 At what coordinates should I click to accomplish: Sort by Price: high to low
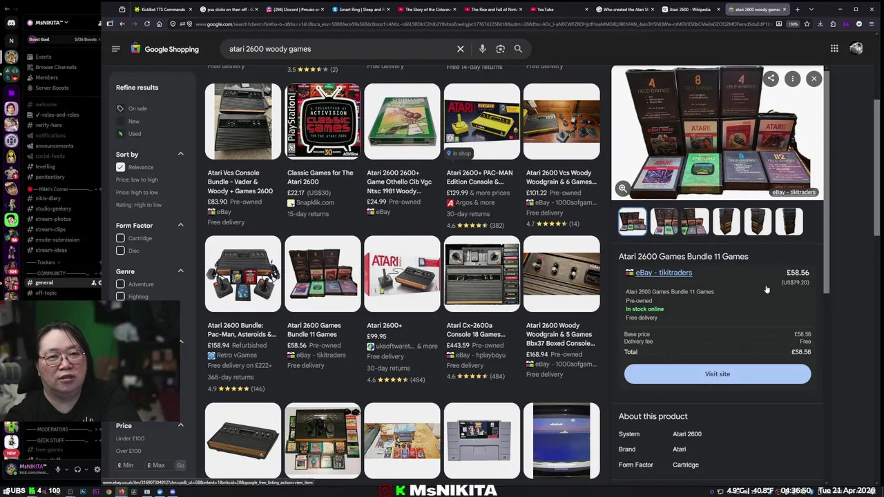point(137,193)
